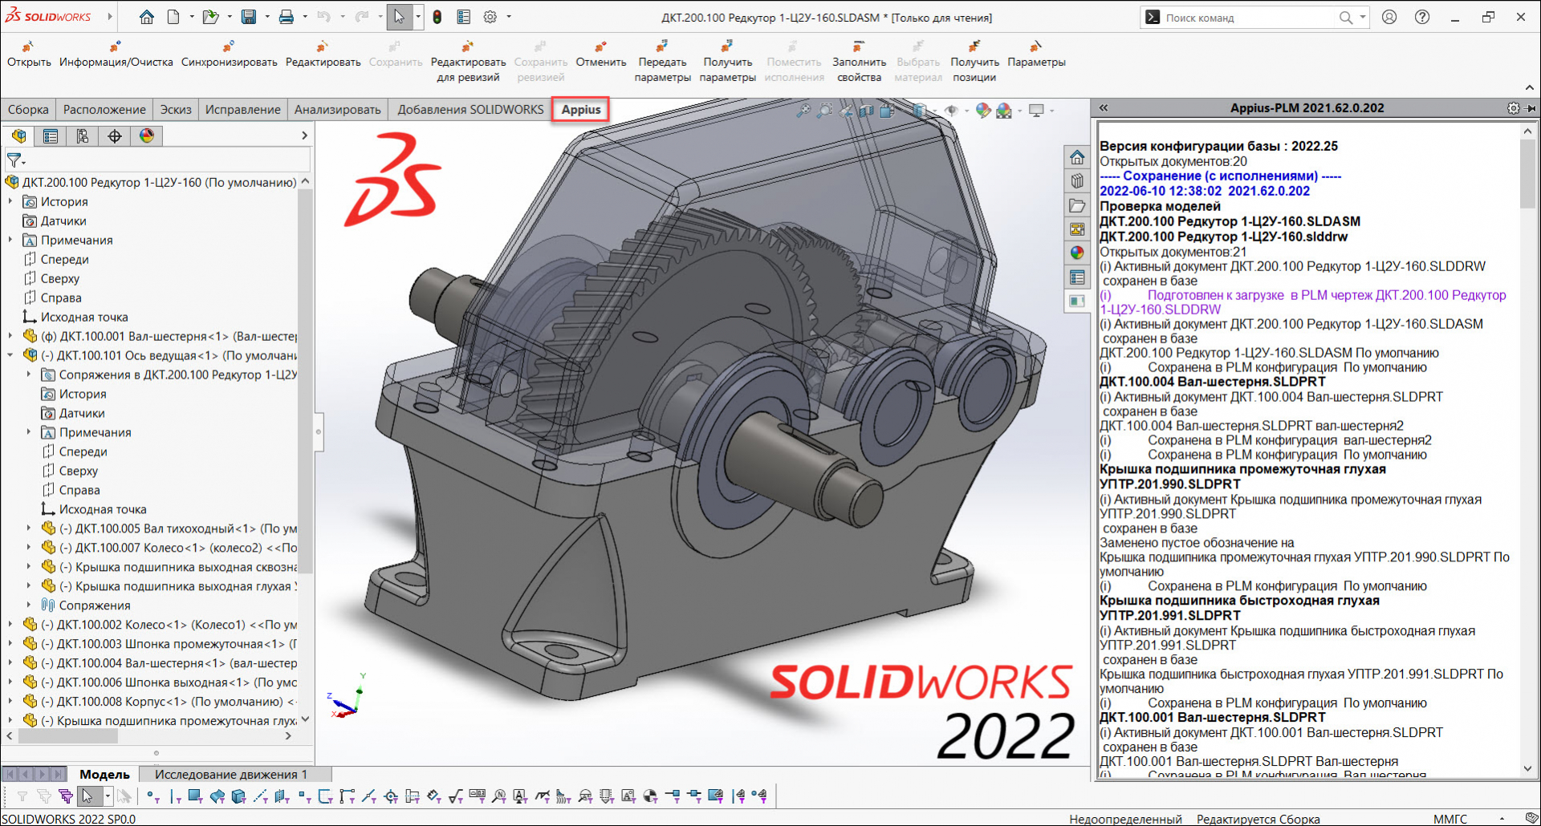This screenshot has width=1541, height=826.
Task: Open the Appearances color ball task pane icon
Action: 1077,253
